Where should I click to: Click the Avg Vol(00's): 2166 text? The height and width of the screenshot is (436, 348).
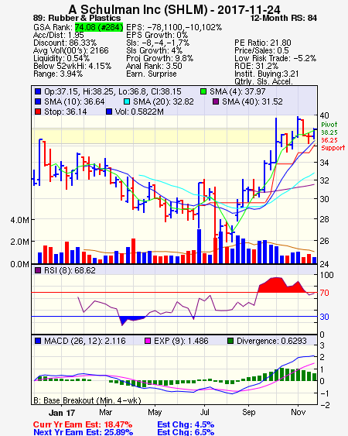tap(71, 50)
